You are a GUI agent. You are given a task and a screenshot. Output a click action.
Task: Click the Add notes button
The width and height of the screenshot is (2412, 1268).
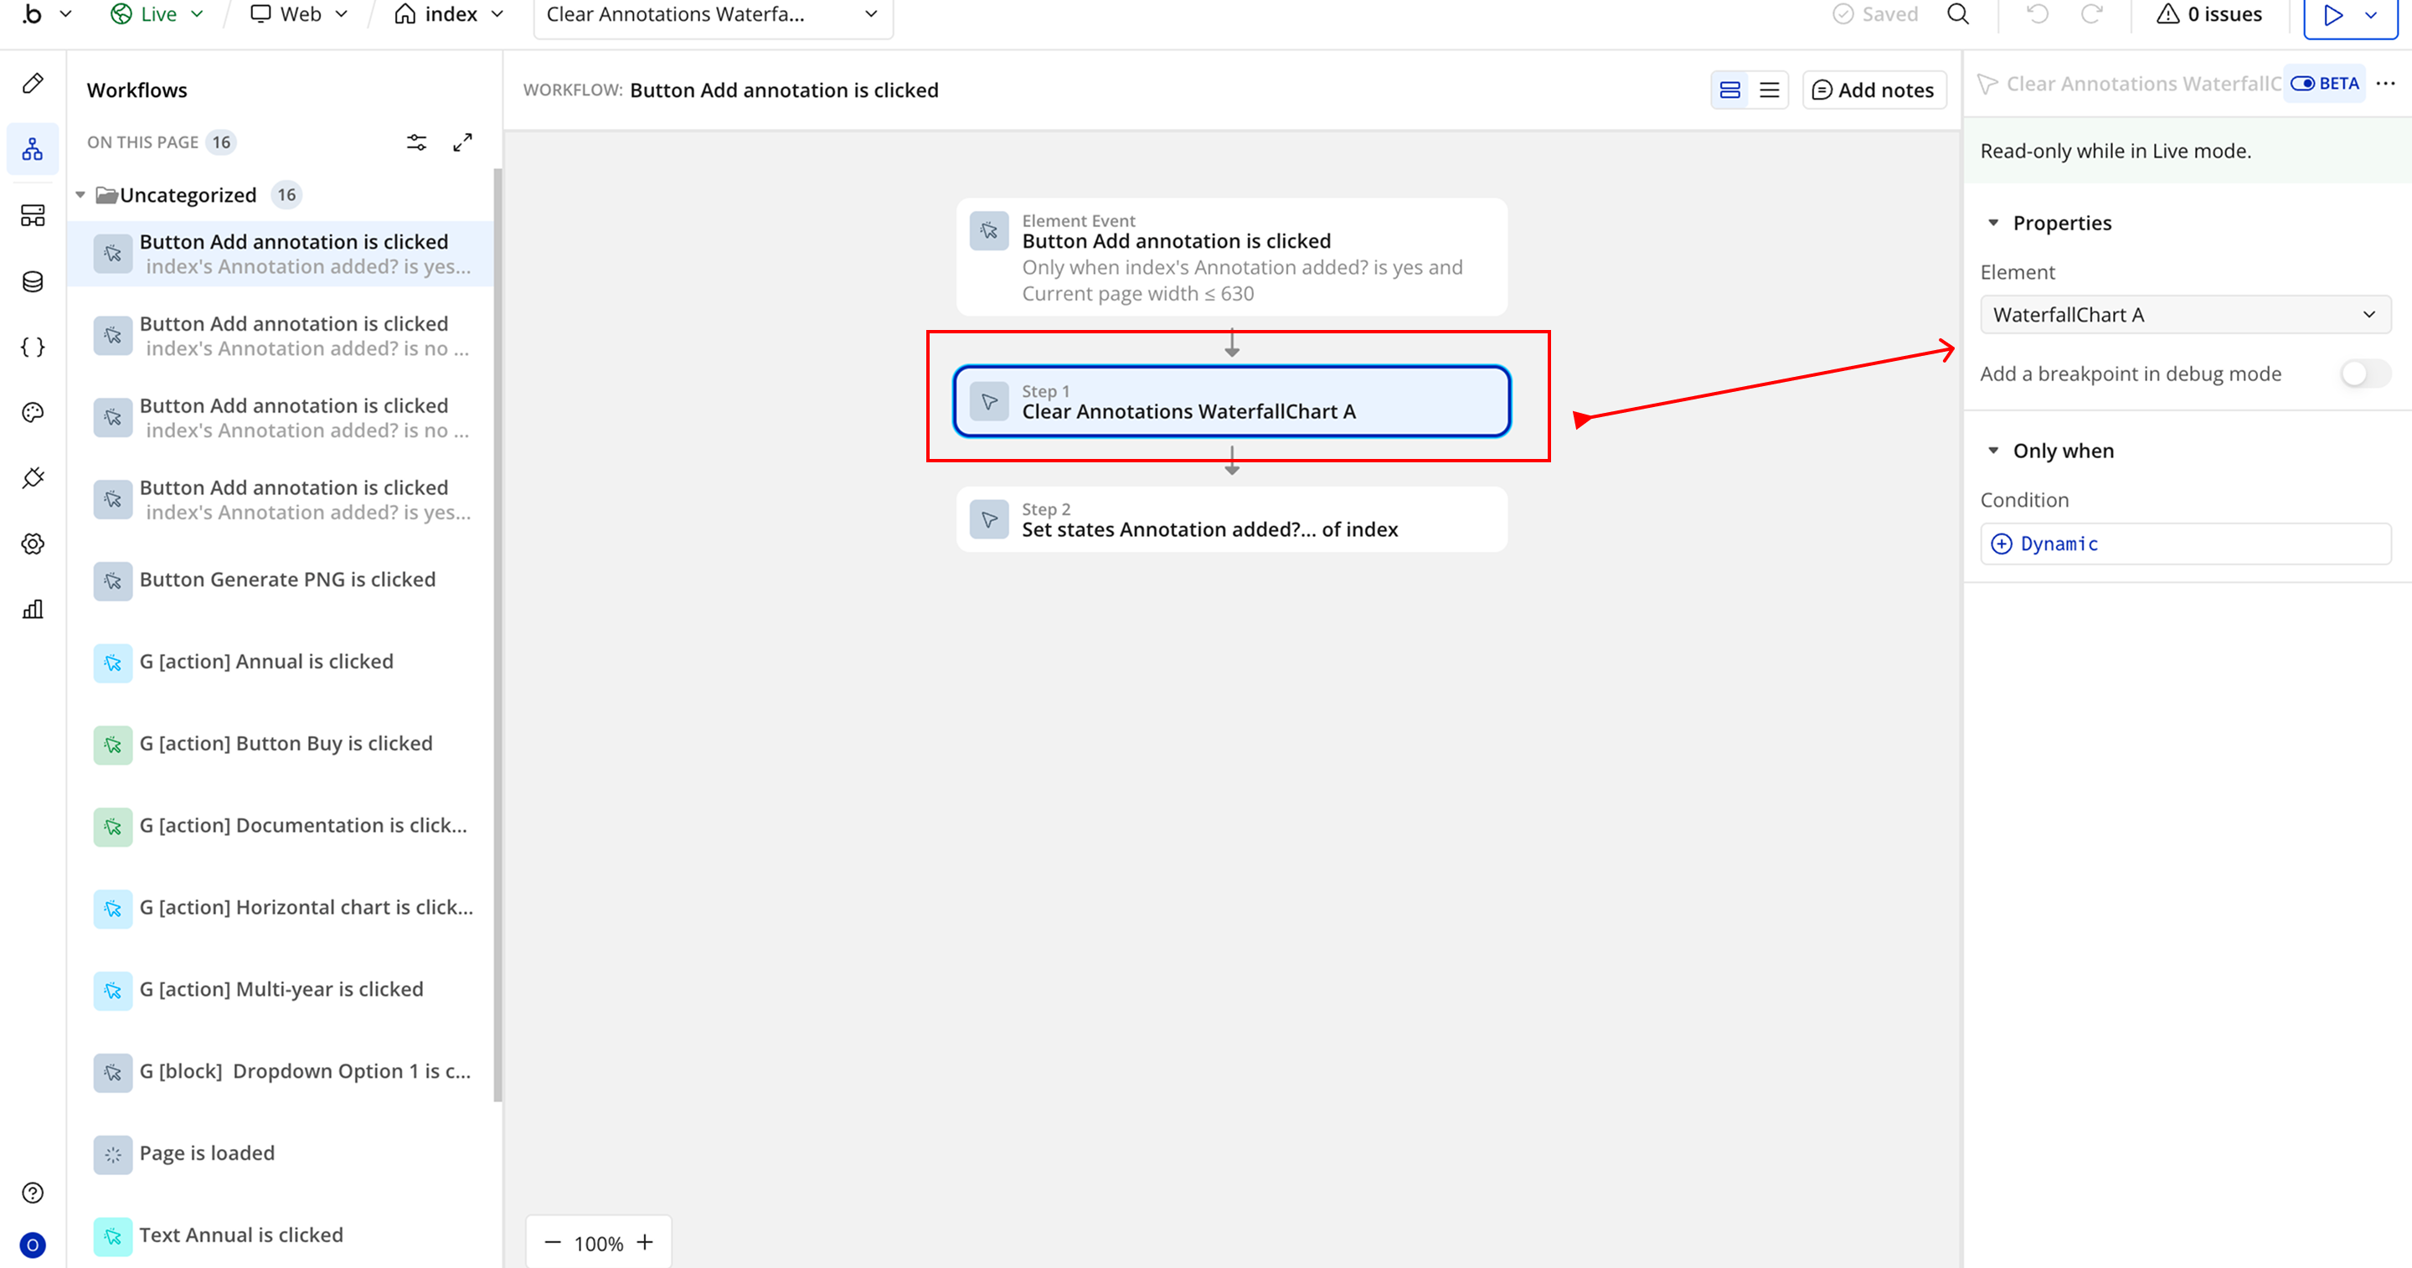click(1873, 90)
